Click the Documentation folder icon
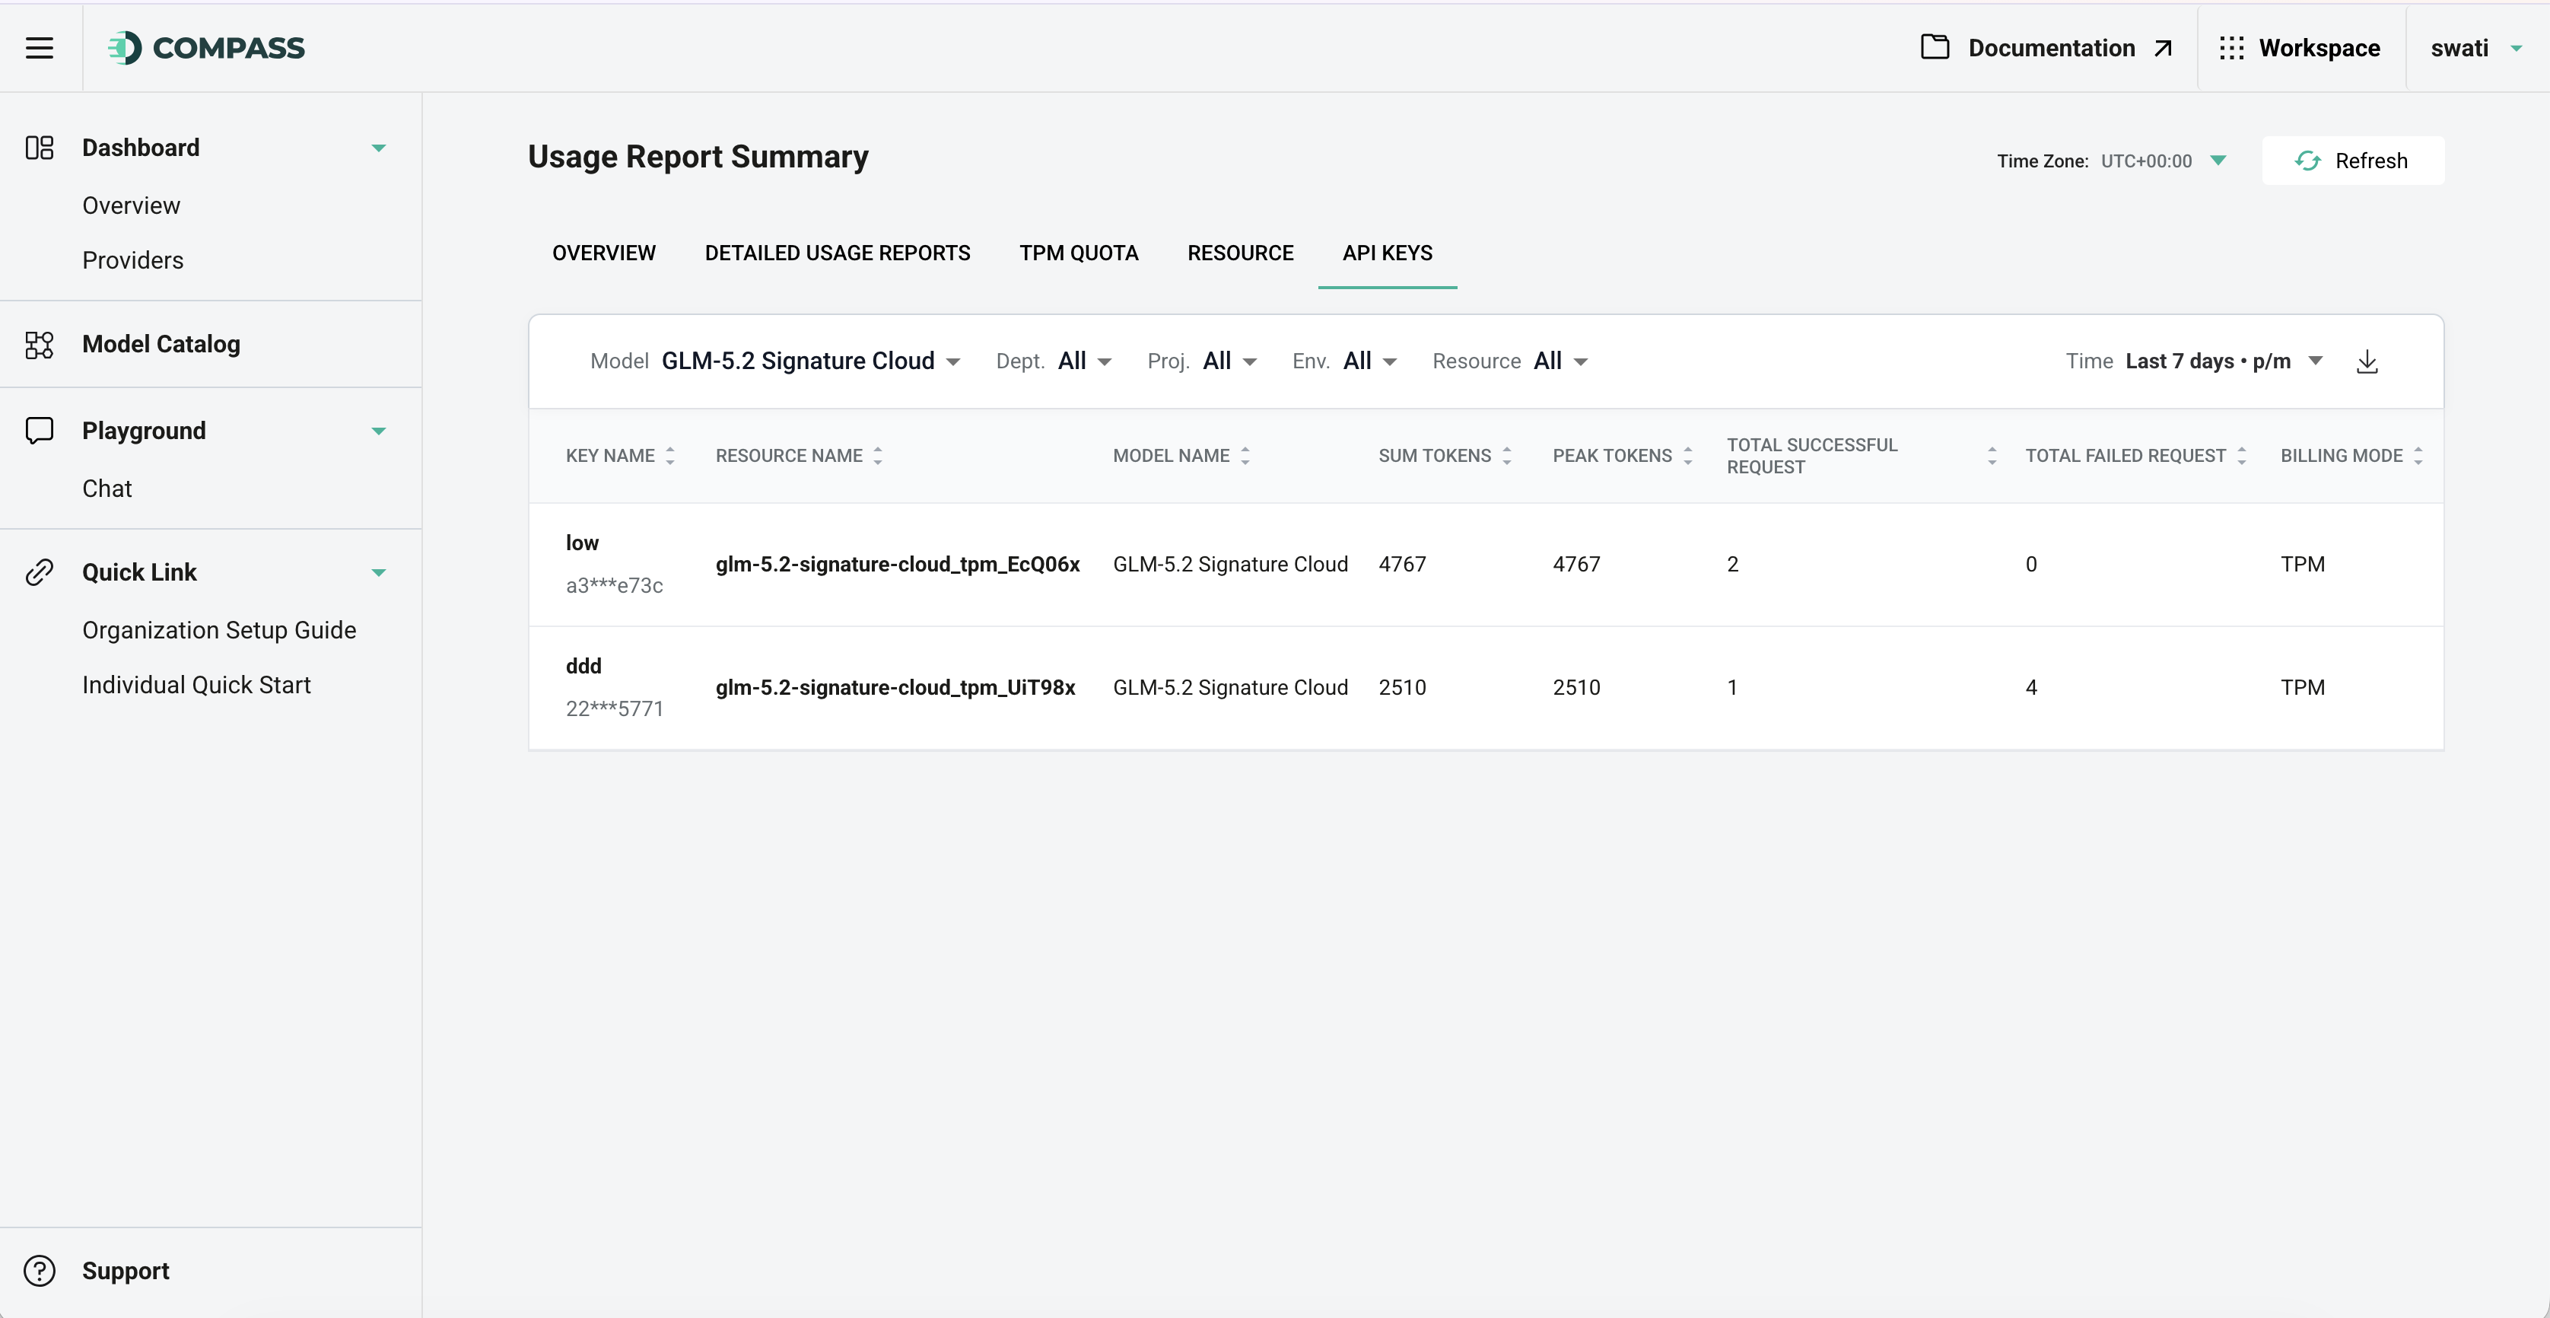 coord(1935,47)
